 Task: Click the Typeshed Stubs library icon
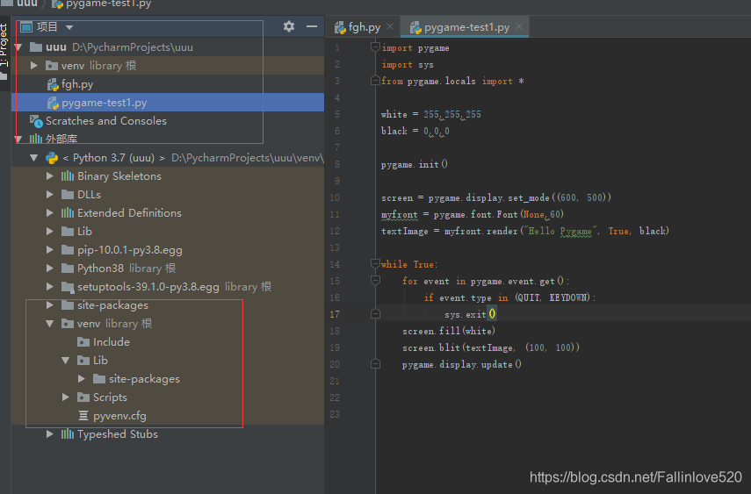click(x=68, y=434)
